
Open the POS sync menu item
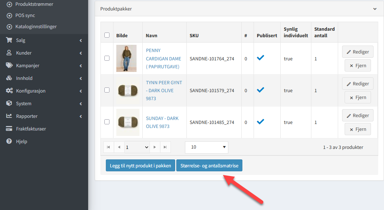click(x=25, y=16)
